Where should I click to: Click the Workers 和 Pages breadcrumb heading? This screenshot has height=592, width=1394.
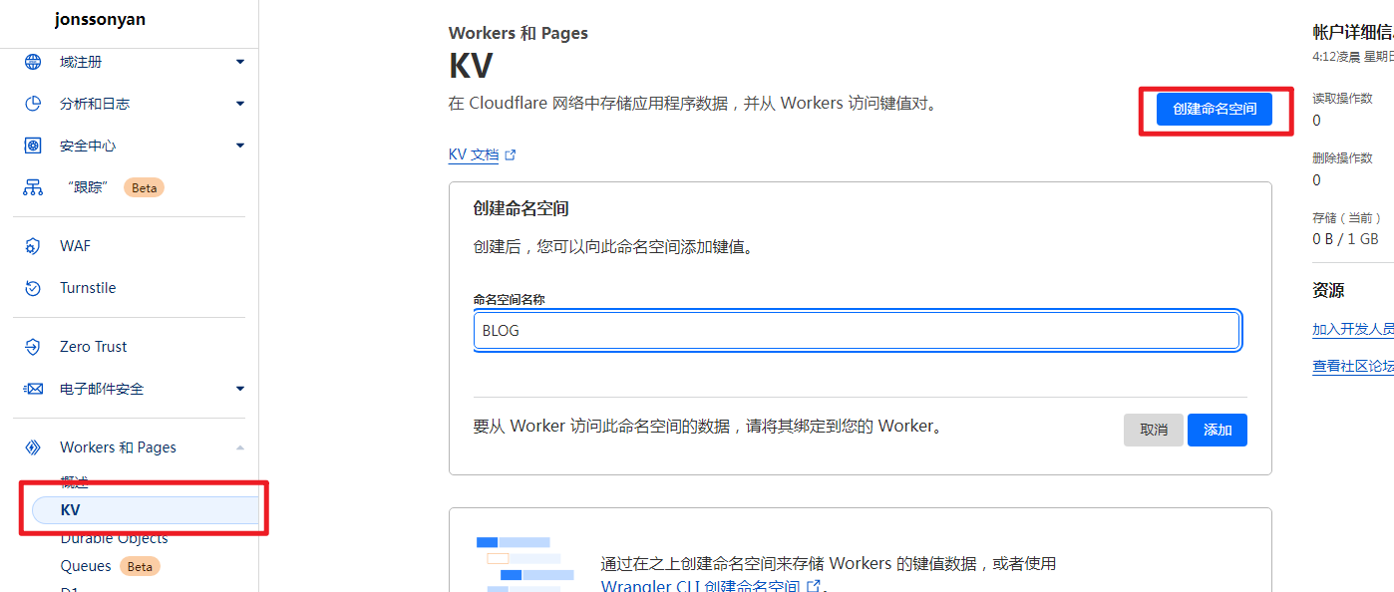519,33
